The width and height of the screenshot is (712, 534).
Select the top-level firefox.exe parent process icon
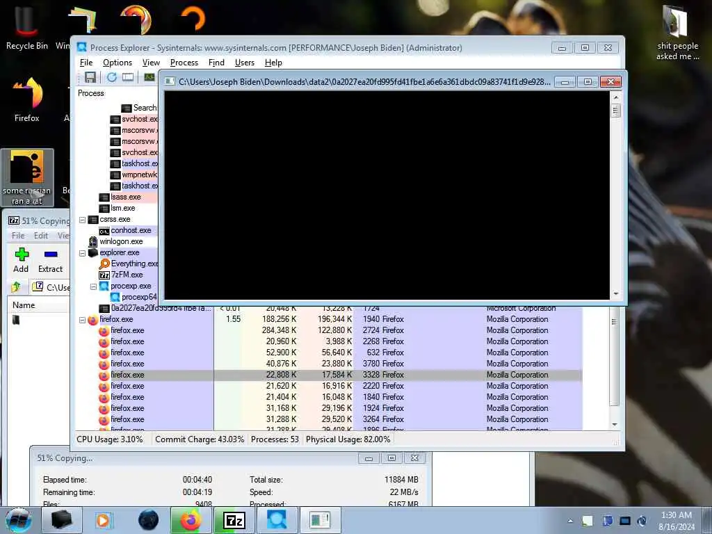[92, 320]
